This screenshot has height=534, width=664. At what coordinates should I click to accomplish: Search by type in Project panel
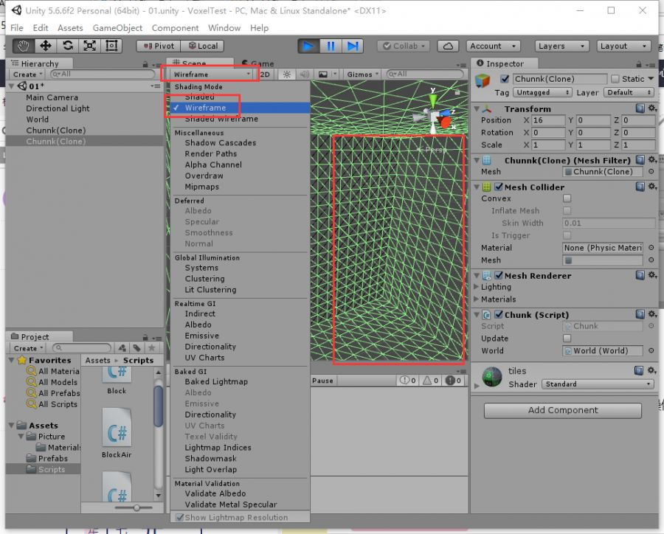pos(122,348)
